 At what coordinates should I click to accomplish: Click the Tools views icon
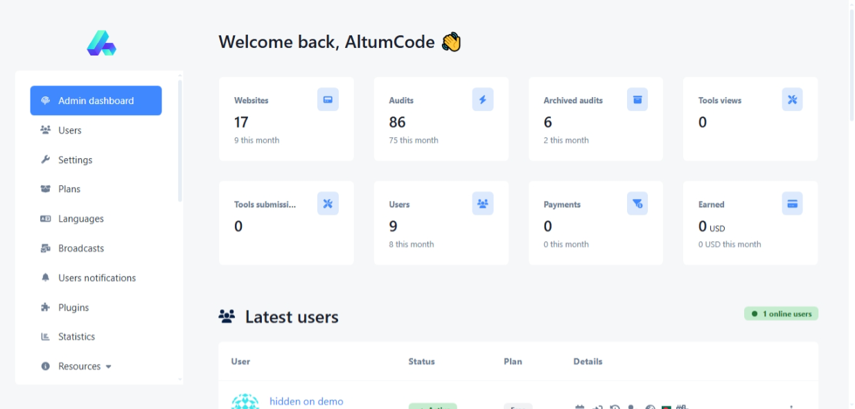[x=792, y=100]
